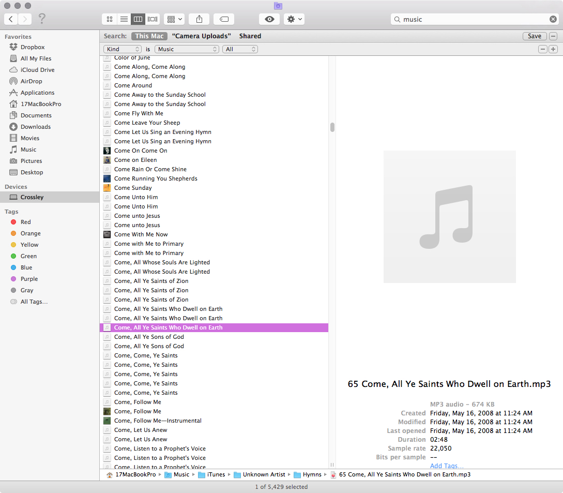Switch search to Camera Uploads folder
Viewport: 563px width, 493px height.
[201, 36]
